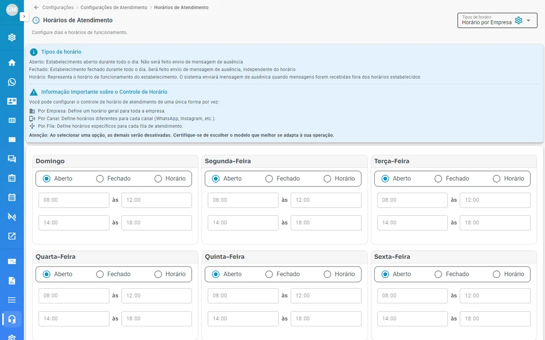The width and height of the screenshot is (545, 340).
Task: Open the dashboard tiles sidebar icon
Action: [12, 261]
